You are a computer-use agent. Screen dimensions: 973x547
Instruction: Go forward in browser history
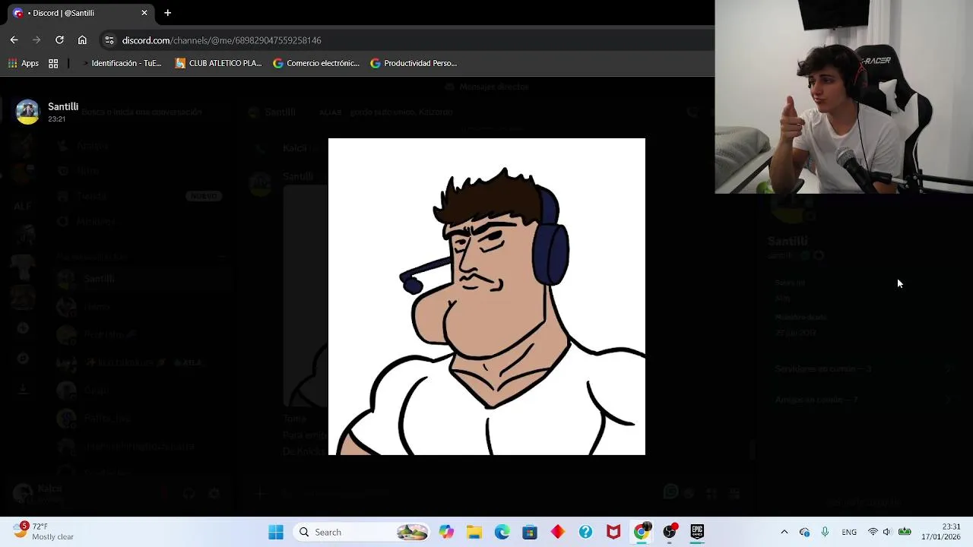pos(36,40)
